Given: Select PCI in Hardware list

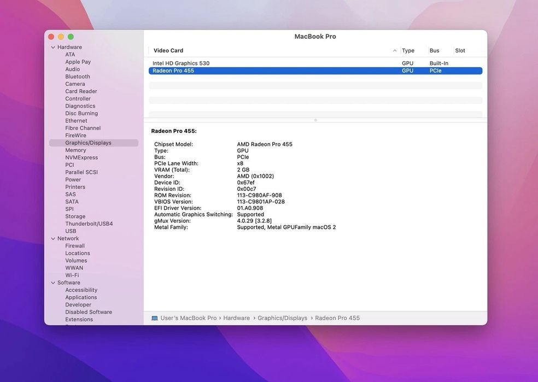Looking at the screenshot, I should coord(69,165).
